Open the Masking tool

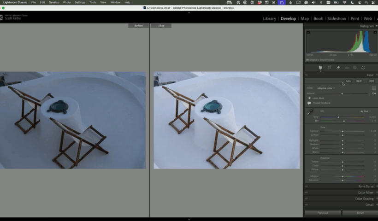[355, 68]
